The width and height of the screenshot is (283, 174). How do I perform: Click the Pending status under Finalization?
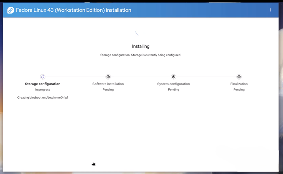[x=239, y=90]
